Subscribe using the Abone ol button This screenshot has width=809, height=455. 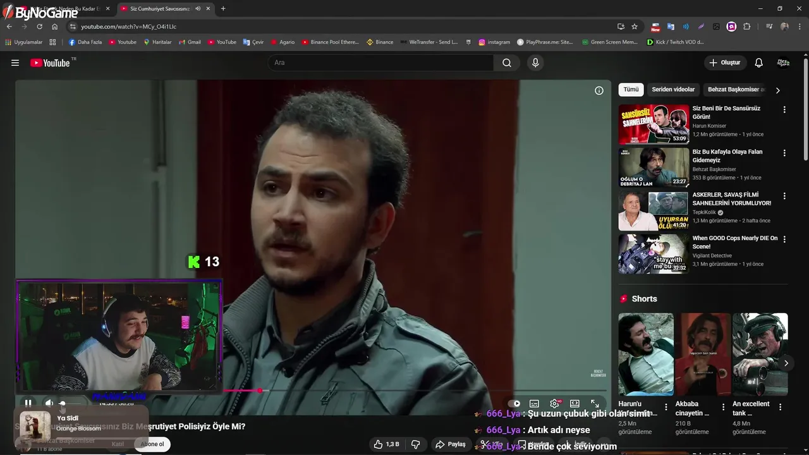pos(152,444)
